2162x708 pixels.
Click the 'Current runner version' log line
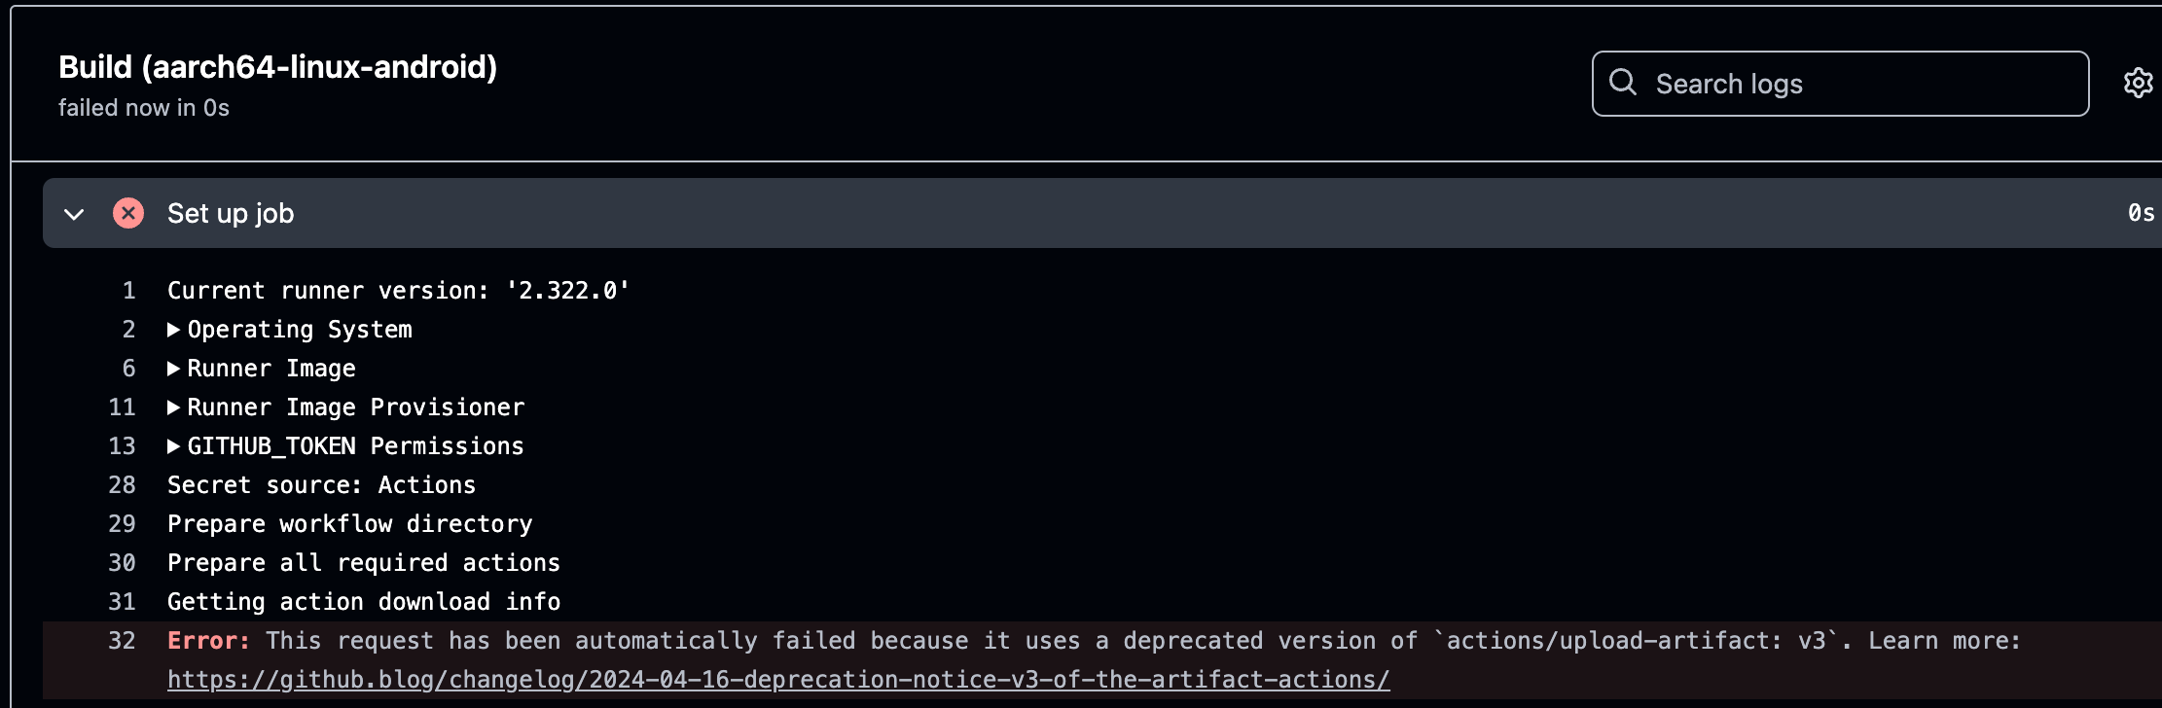[398, 291]
